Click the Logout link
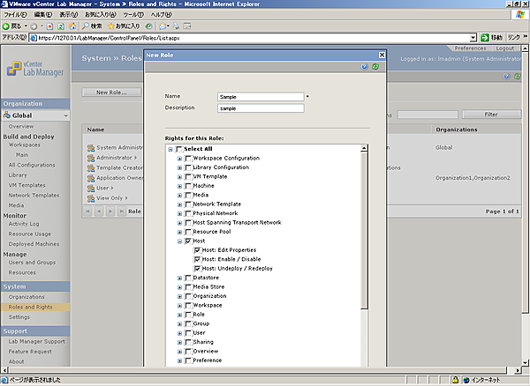530x386 pixels. pos(504,48)
